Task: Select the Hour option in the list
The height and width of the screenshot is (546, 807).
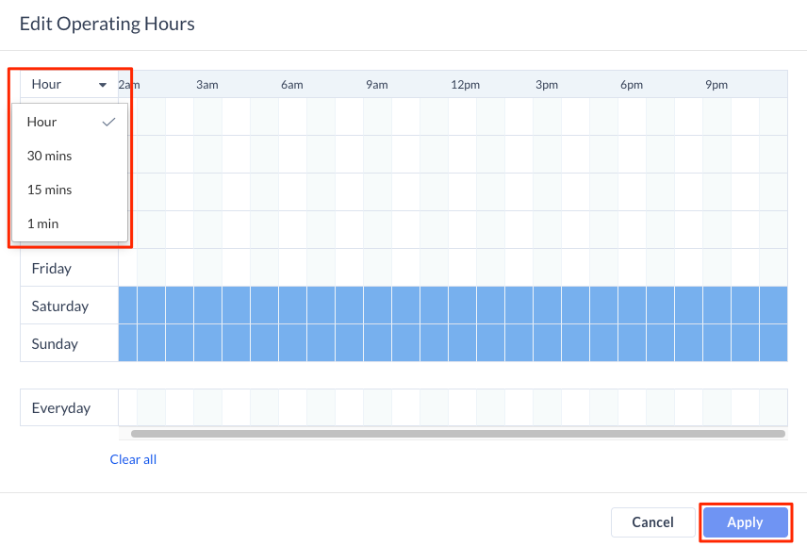Action: point(70,122)
